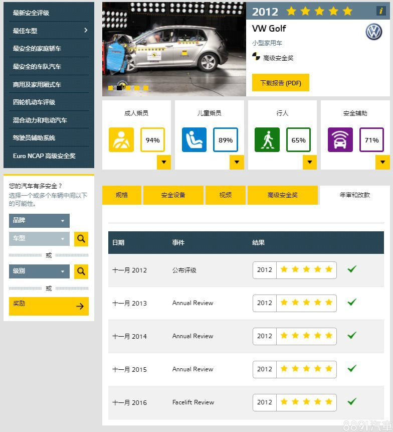This screenshot has height=432, width=393.
Task: Select last carousel dot on crash photo
Action: point(146,88)
